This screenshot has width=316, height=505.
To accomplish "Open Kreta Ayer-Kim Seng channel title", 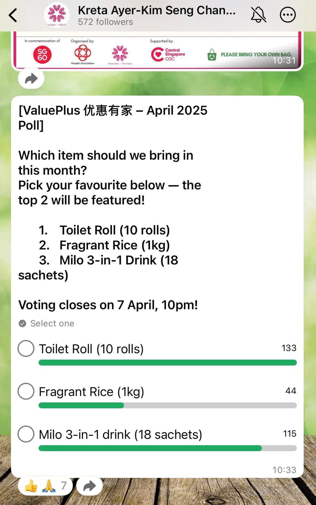I will pyautogui.click(x=157, y=11).
